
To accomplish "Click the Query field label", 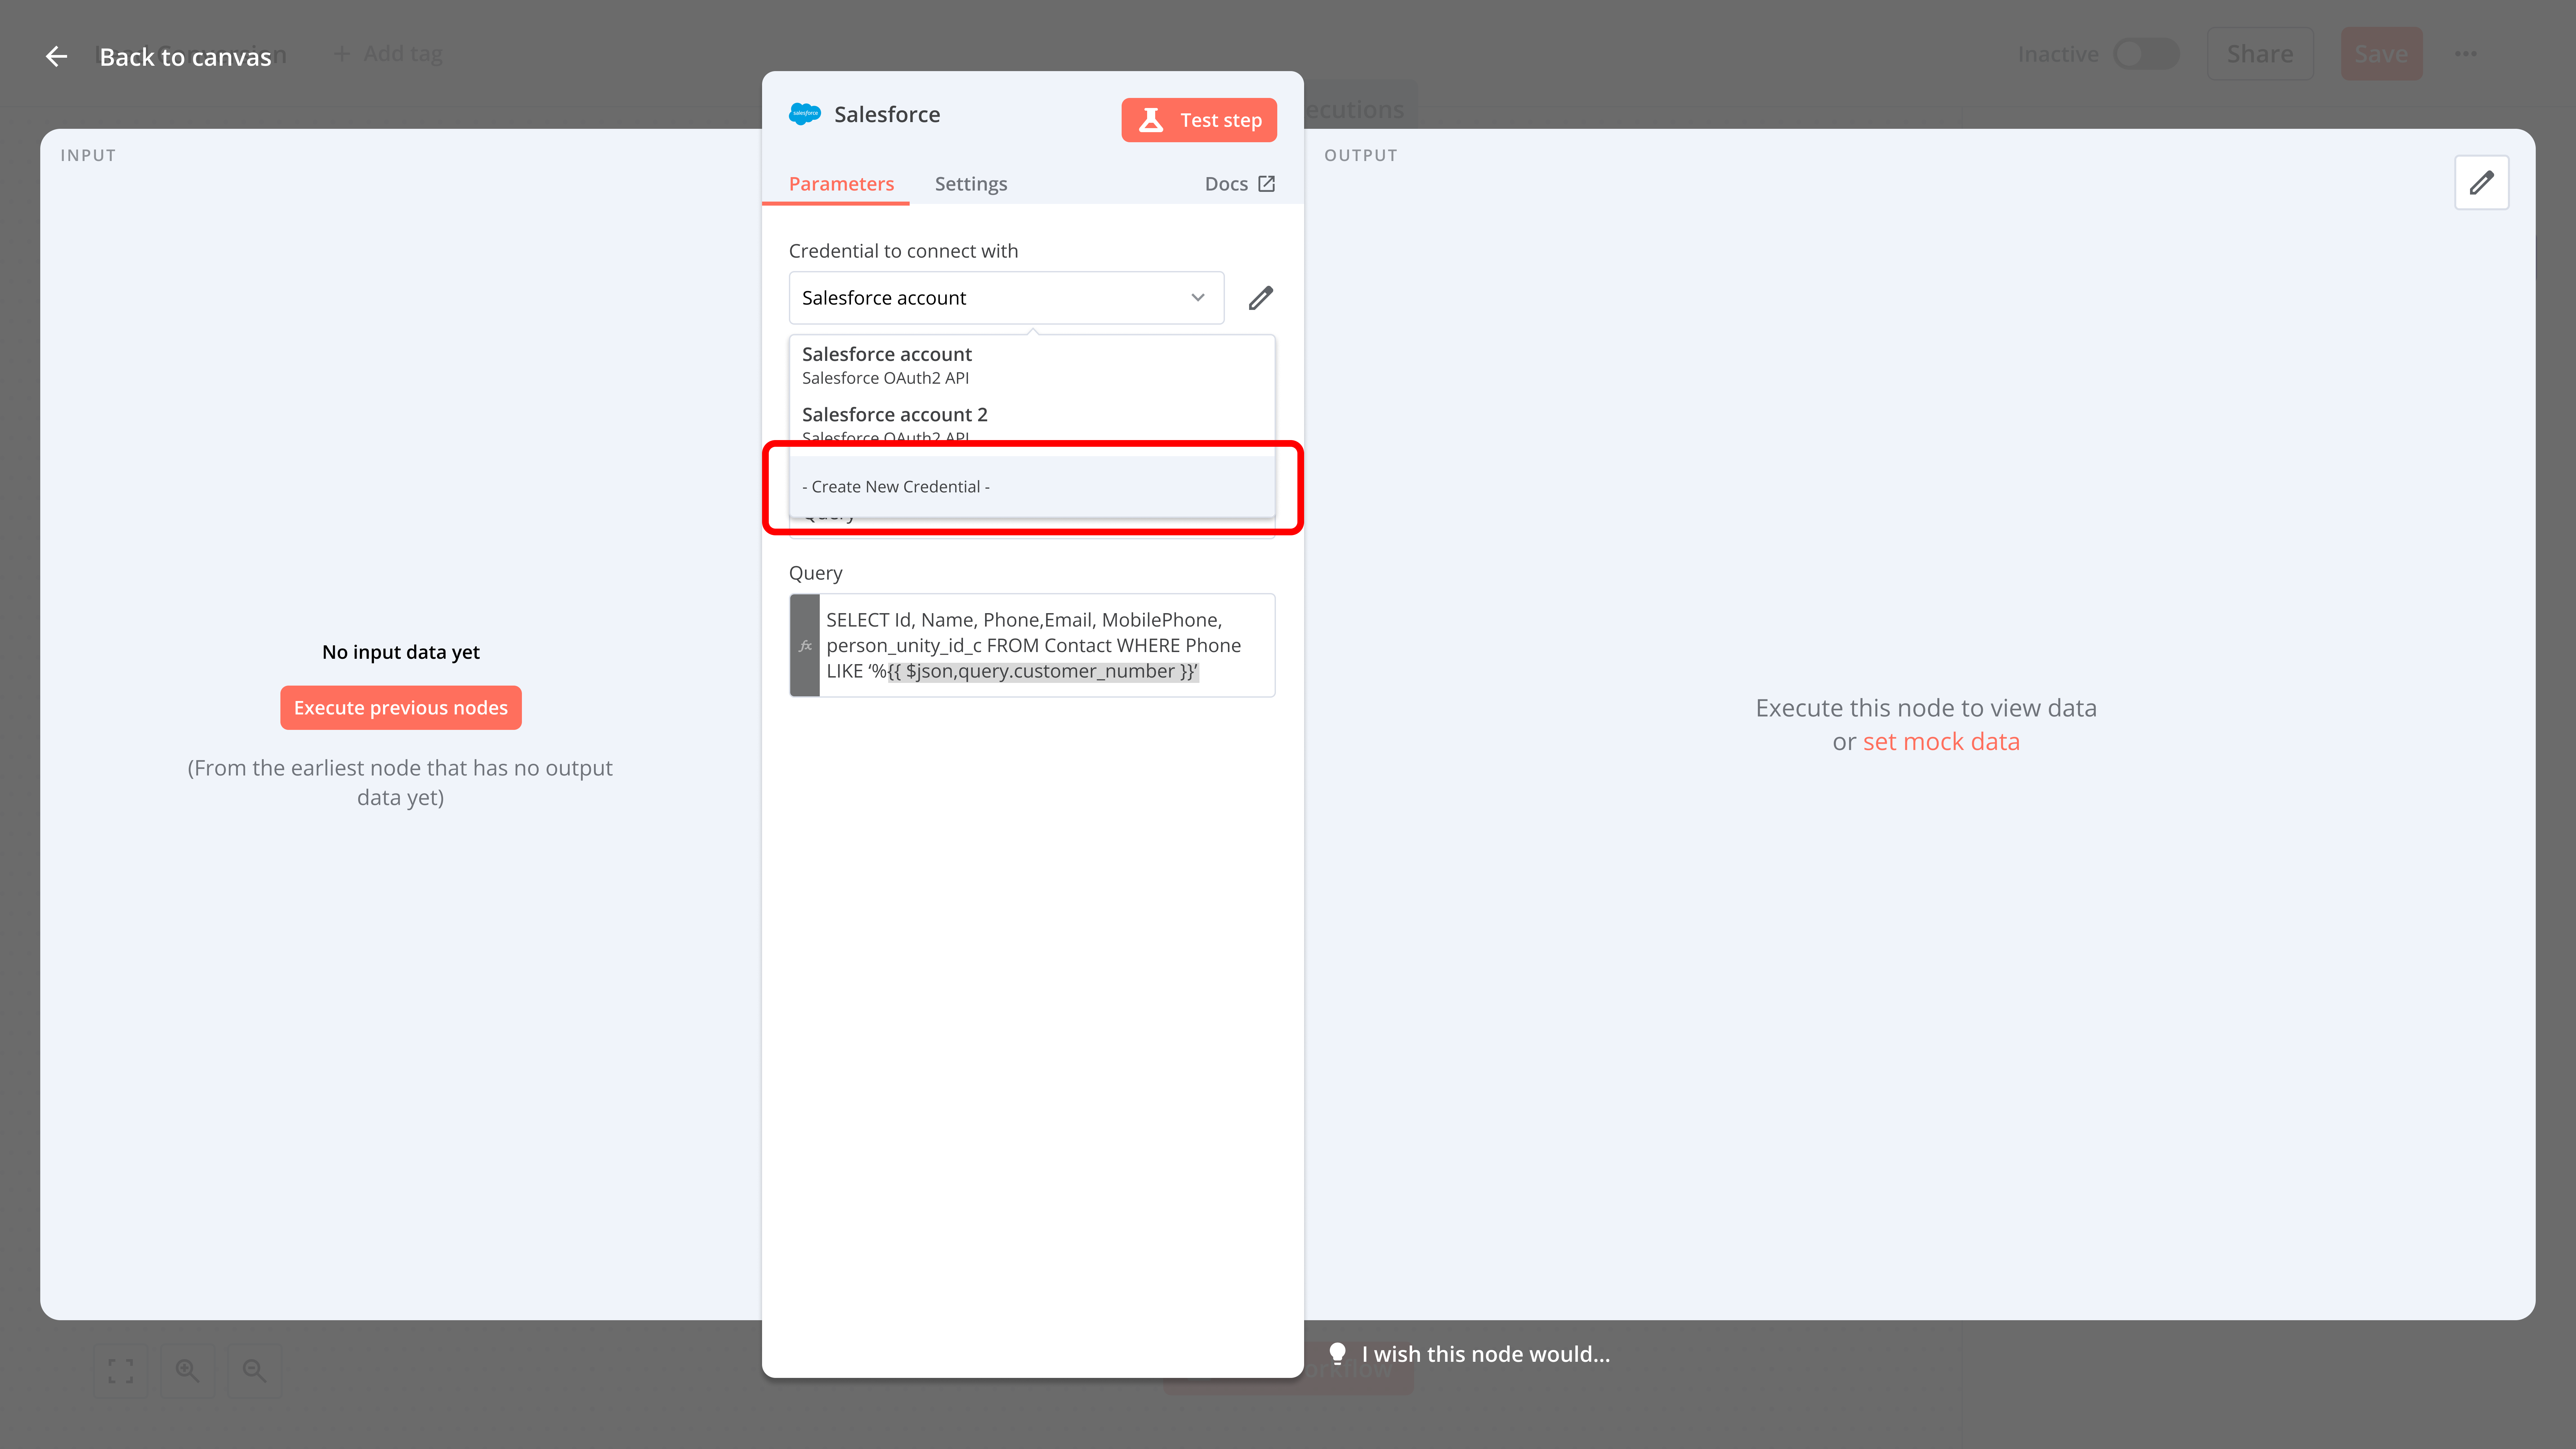I will (816, 573).
